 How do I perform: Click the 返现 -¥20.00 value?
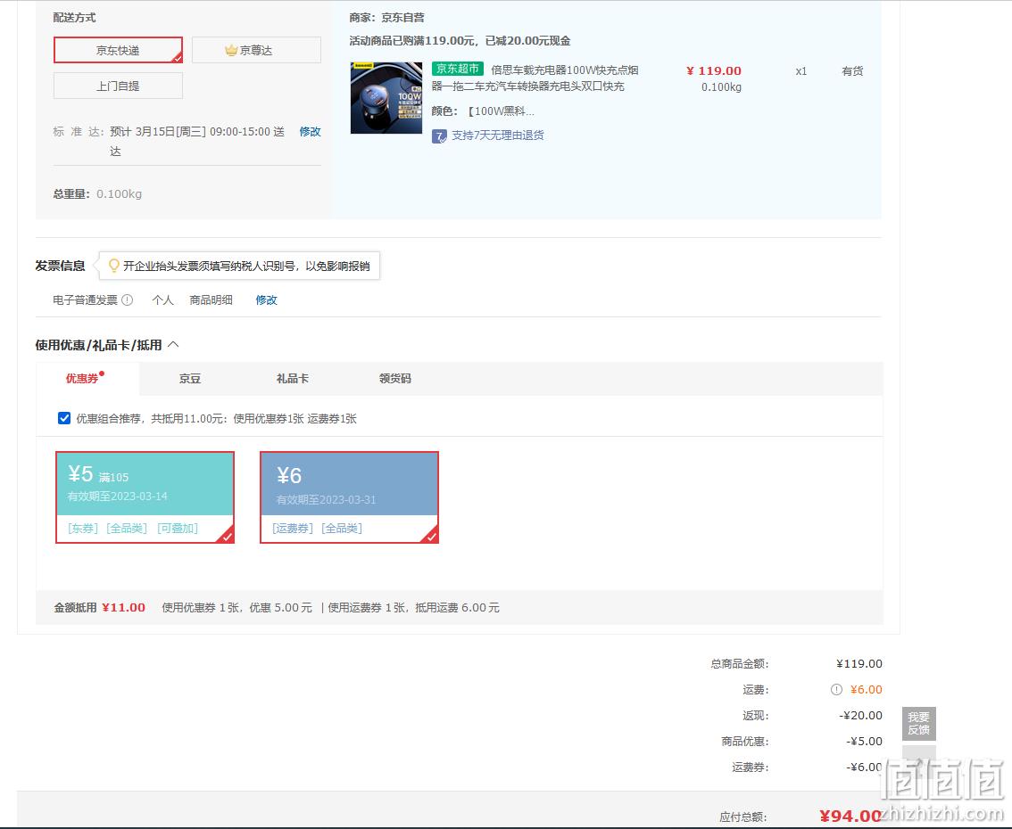860,716
